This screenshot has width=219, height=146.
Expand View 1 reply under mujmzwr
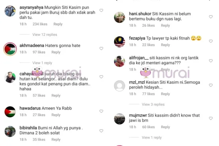pyautogui.click(x=152, y=138)
